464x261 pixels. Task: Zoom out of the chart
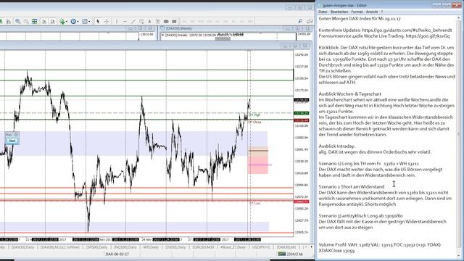click(x=26, y=21)
